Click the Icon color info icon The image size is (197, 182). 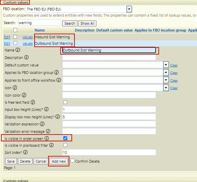coord(24,95)
